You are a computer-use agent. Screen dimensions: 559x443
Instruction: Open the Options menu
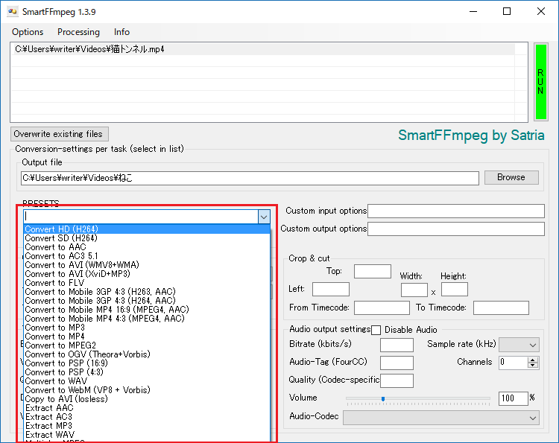[x=28, y=32]
